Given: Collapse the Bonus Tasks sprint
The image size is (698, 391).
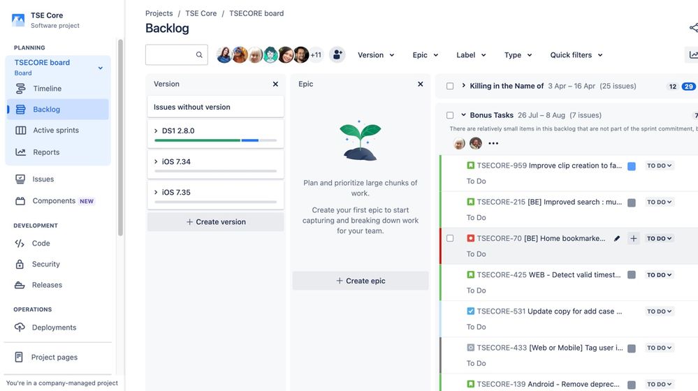Looking at the screenshot, I should pos(463,115).
